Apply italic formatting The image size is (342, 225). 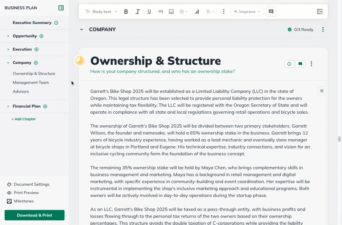138,12
